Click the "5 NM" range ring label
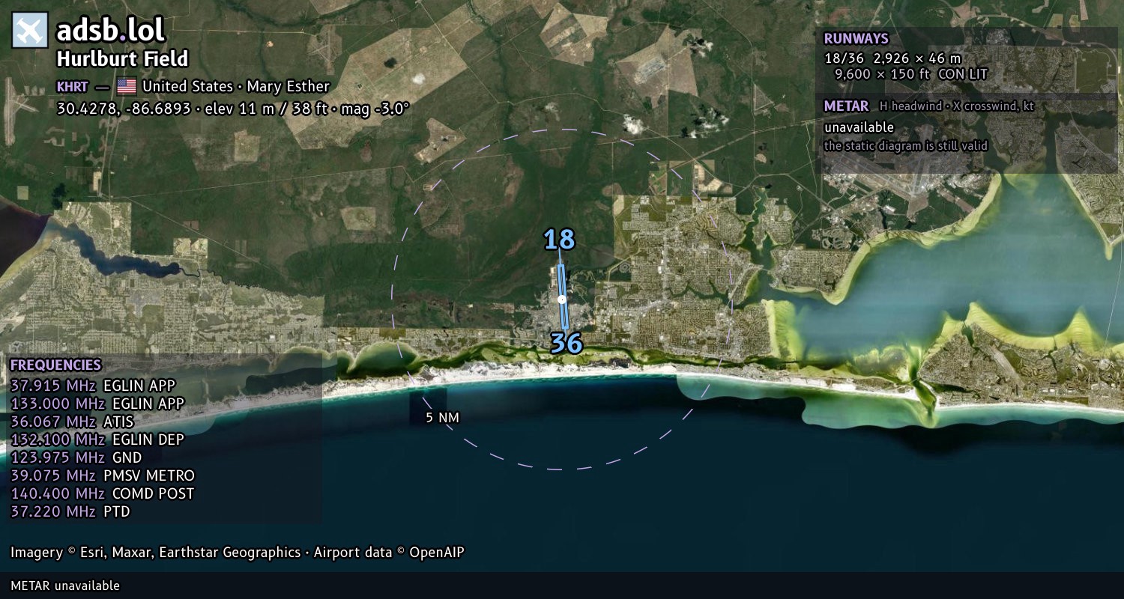The height and width of the screenshot is (599, 1124). click(x=442, y=417)
